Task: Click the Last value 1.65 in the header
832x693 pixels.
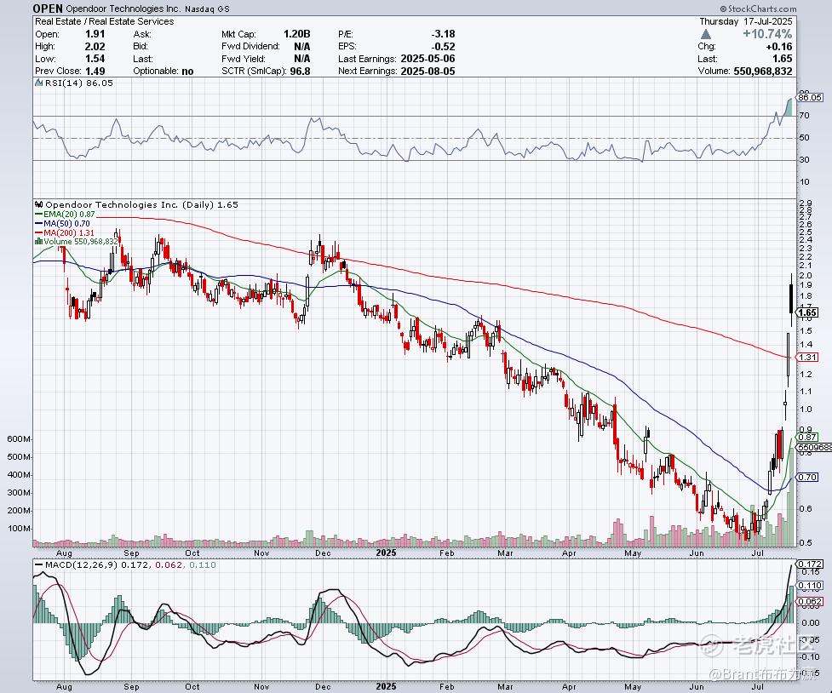Action: 783,59
